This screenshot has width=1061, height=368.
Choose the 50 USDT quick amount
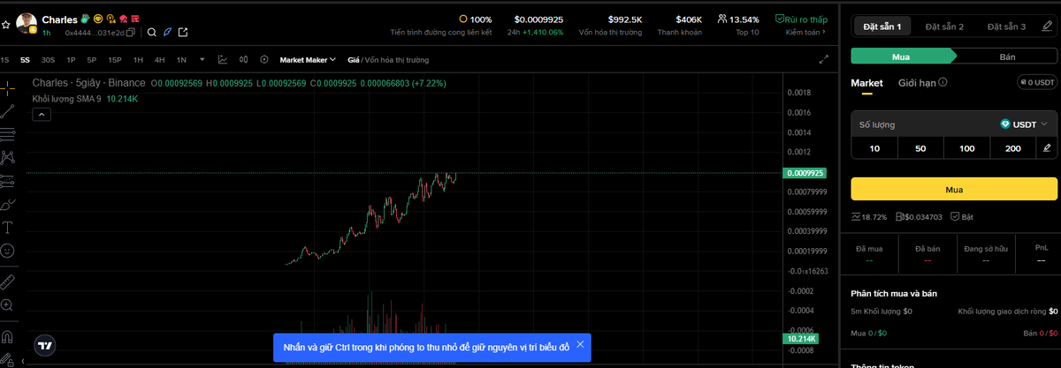click(x=920, y=148)
